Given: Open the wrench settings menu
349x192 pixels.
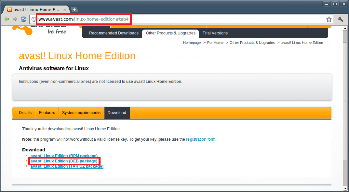Looking at the screenshot, I should pyautogui.click(x=340, y=19).
